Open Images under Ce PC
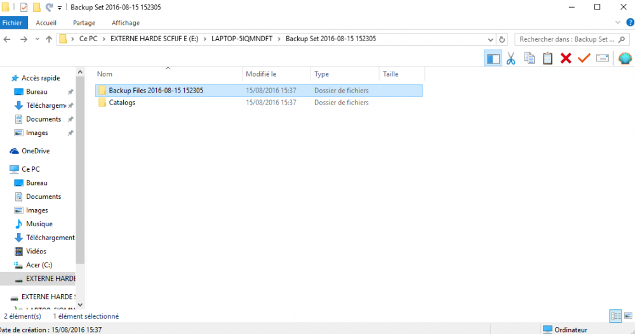 [37, 210]
